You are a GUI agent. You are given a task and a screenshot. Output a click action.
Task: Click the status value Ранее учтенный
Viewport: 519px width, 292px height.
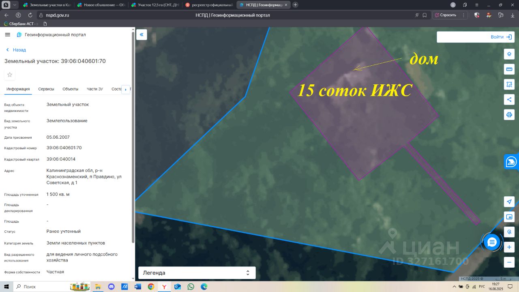click(x=64, y=231)
